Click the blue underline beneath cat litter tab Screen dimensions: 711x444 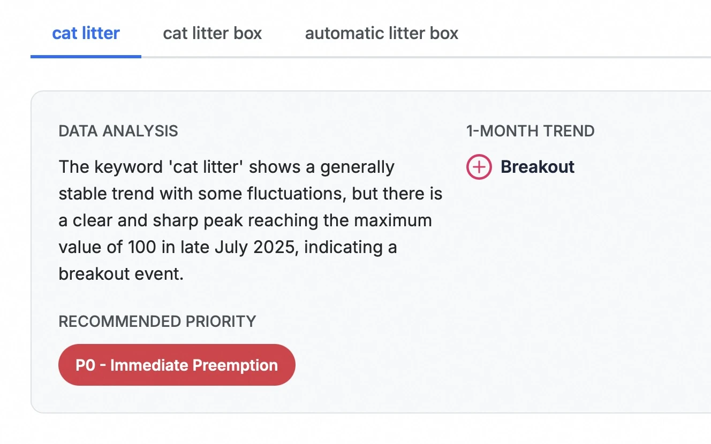pos(86,56)
